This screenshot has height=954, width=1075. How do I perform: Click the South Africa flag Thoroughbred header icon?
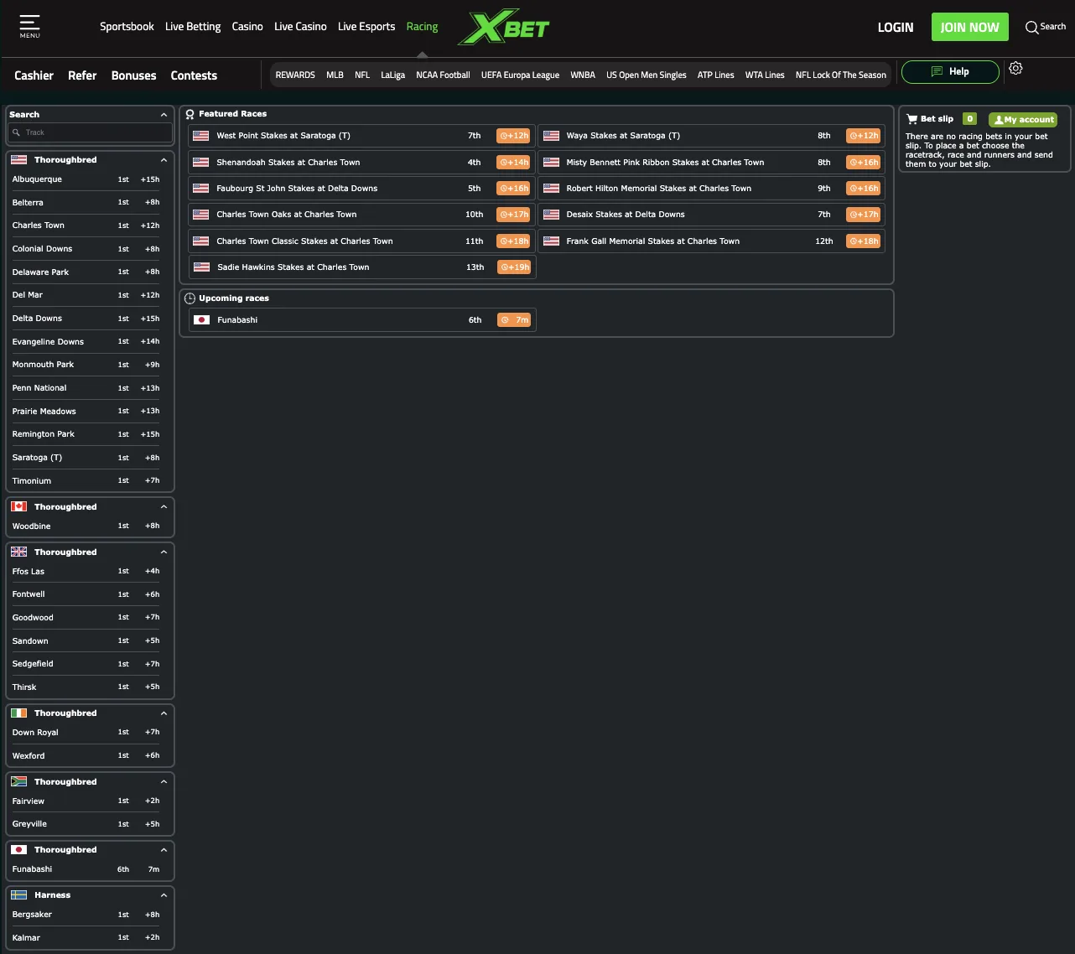point(19,782)
